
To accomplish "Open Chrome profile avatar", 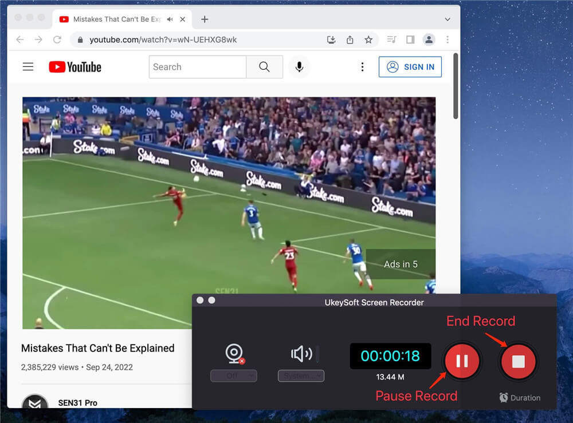I will pos(429,39).
